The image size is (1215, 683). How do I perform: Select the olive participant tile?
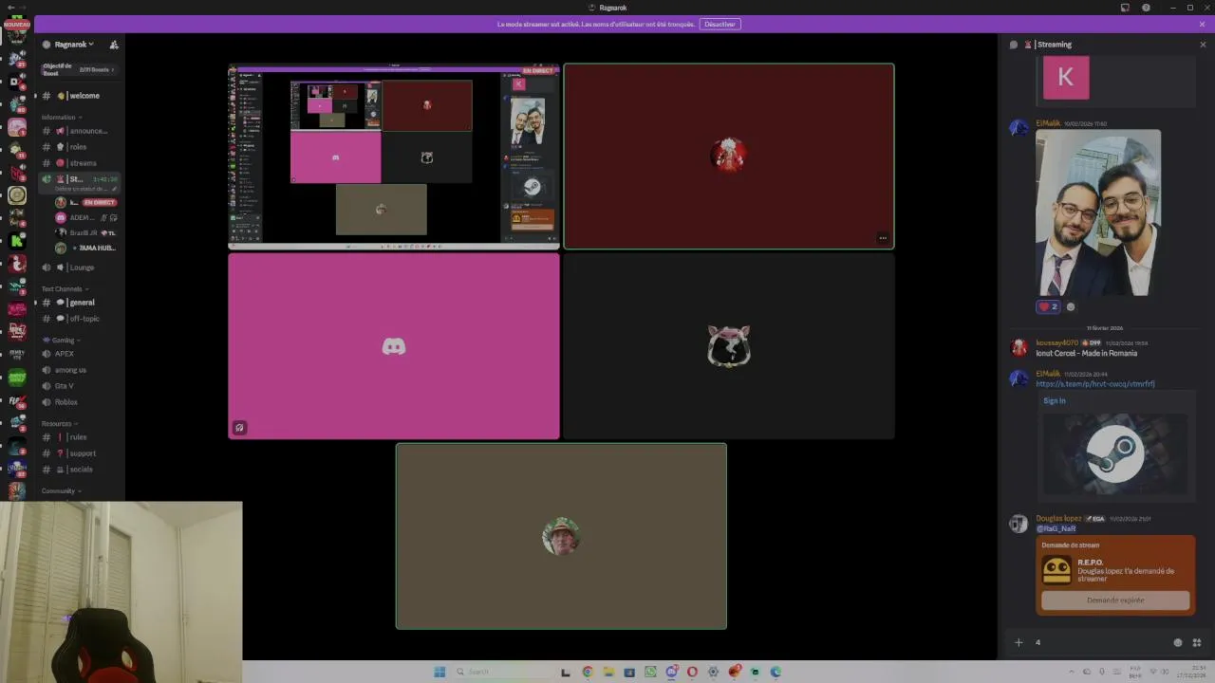561,536
